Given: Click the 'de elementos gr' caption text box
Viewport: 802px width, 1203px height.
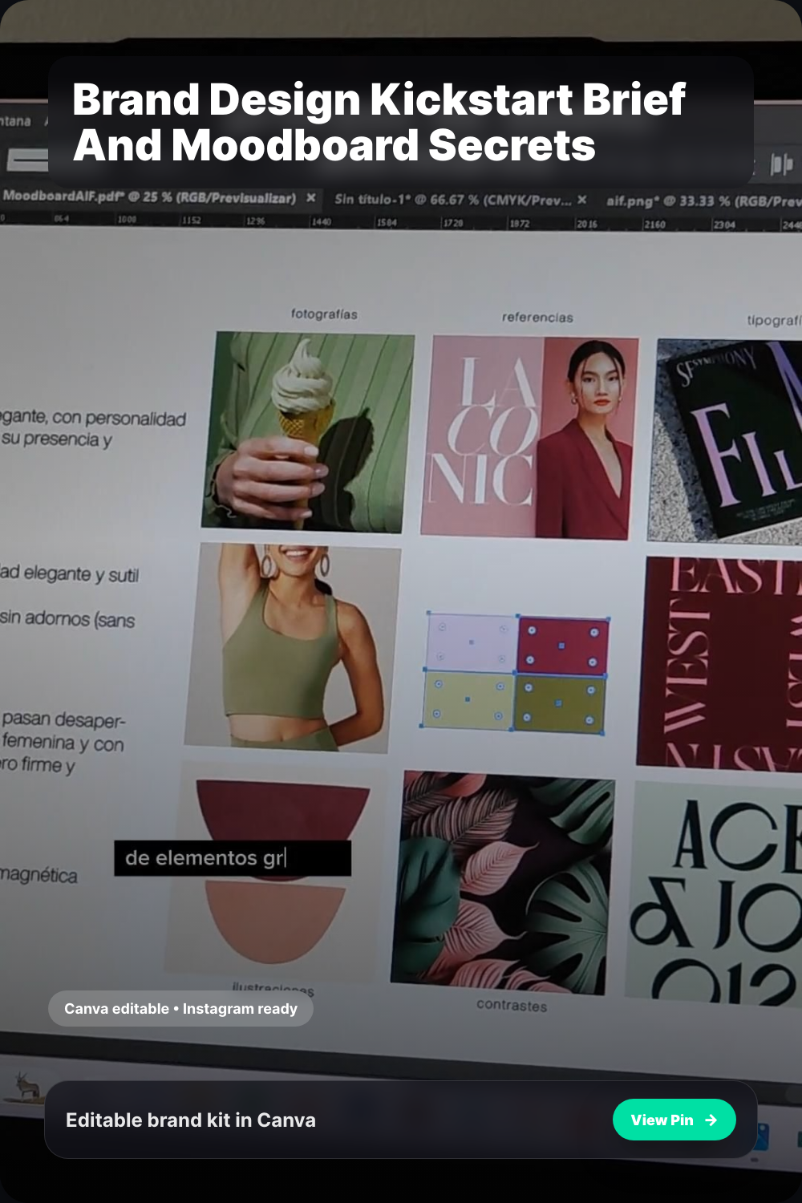Looking at the screenshot, I should click(232, 858).
